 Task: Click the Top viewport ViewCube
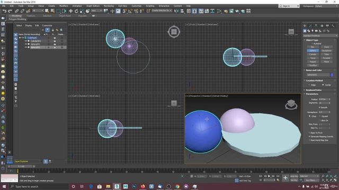pyautogui.click(x=174, y=32)
